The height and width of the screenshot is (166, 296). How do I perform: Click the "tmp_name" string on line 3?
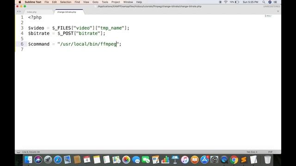pyautogui.click(x=111, y=28)
